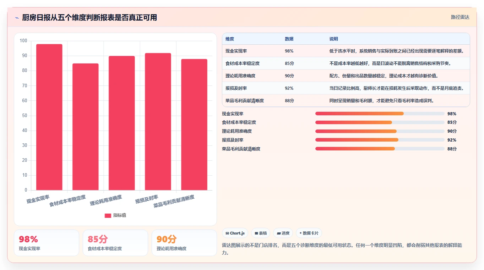Click the 现金实现率 bar in chart
The width and height of the screenshot is (484, 270).
click(x=49, y=117)
